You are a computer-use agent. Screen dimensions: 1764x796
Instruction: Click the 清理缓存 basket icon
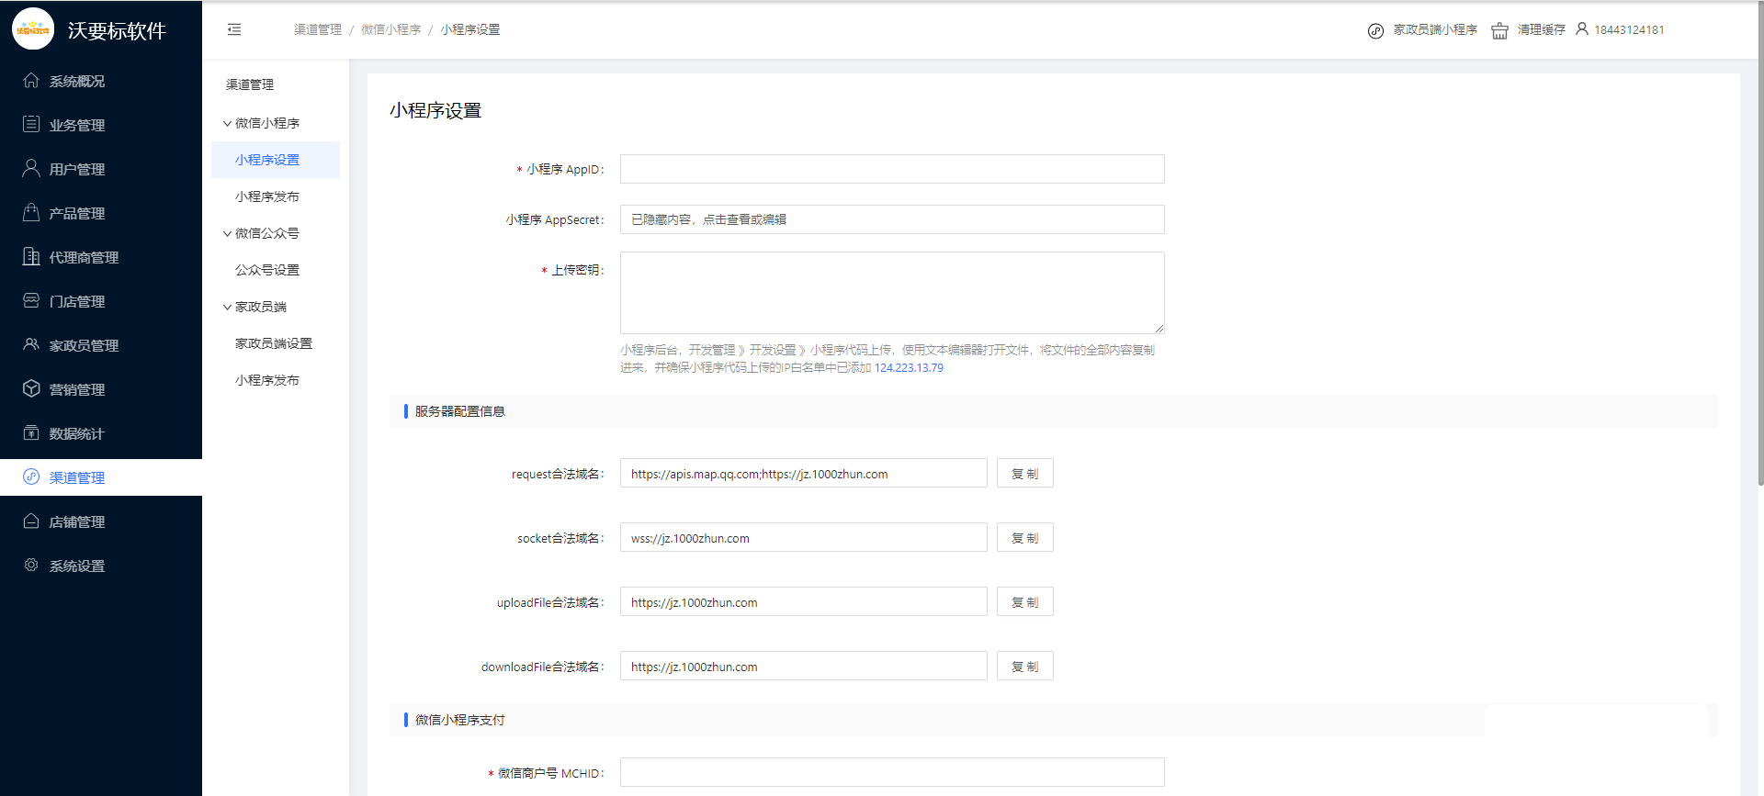coord(1499,30)
